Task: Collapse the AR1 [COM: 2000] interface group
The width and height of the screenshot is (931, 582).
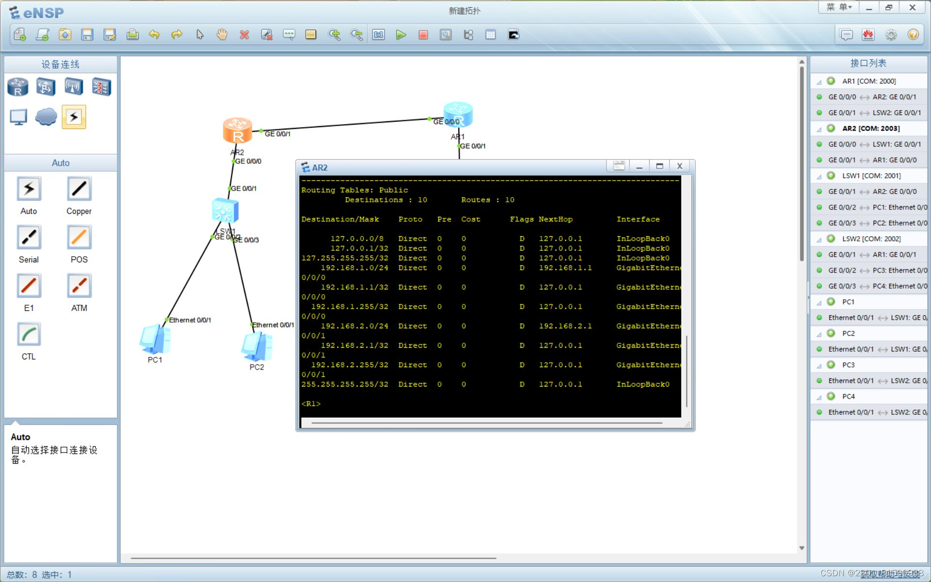Action: [x=819, y=82]
